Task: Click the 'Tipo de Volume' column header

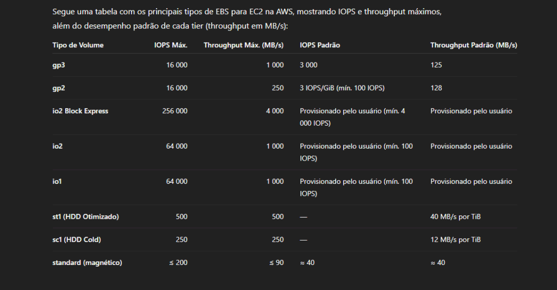Action: 78,45
